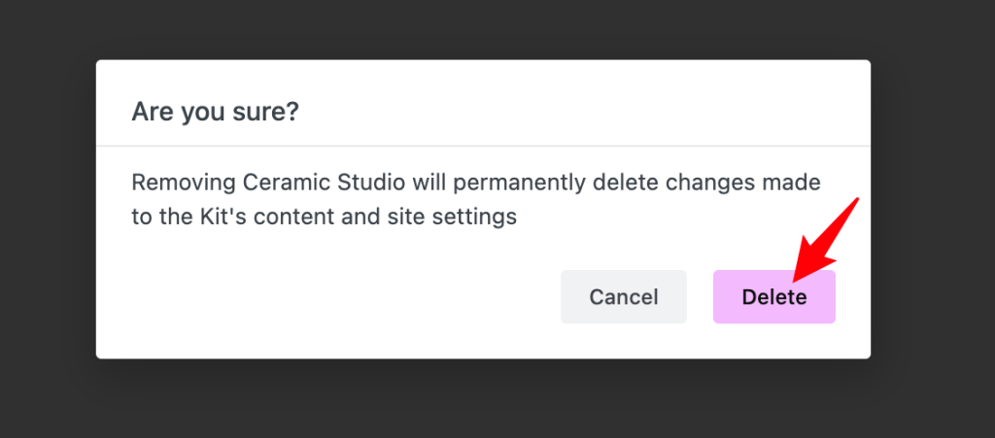Click the gray Cancel button
Image resolution: width=995 pixels, height=438 pixels.
click(624, 296)
